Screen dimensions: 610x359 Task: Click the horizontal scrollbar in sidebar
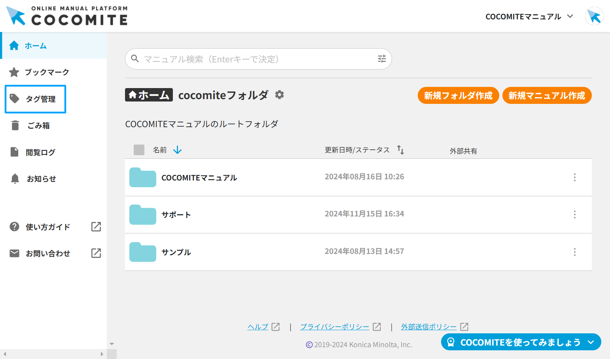53,354
